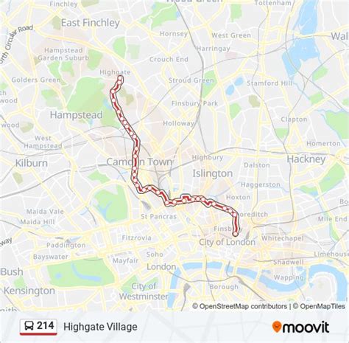The height and width of the screenshot is (343, 349).
Task: Click the St Pancras map label
Action: 158,217
